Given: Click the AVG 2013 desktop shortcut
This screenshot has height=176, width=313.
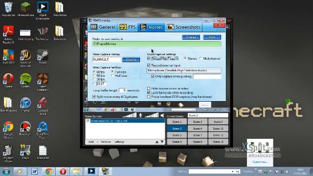Looking at the screenshot, I should coord(8,57).
